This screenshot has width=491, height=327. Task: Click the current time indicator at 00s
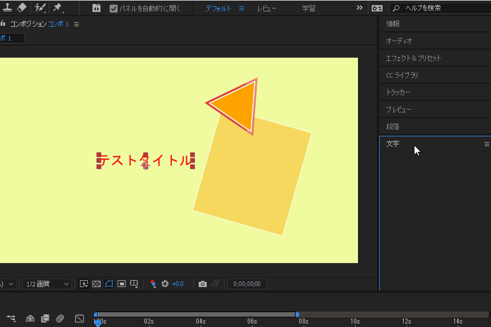(98, 322)
